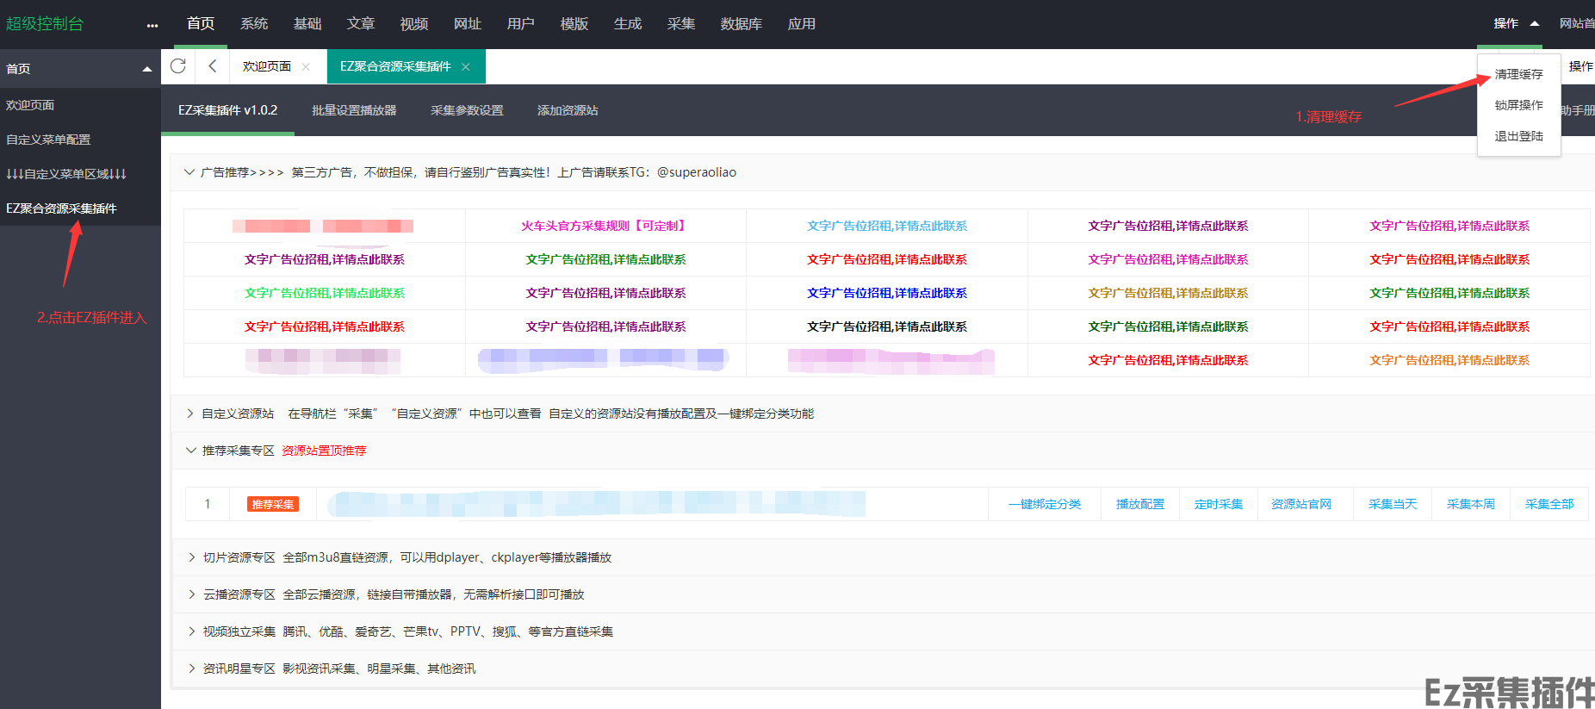This screenshot has height=709, width=1595.
Task: Click the back arrow tab scroll icon
Action: pos(213,66)
